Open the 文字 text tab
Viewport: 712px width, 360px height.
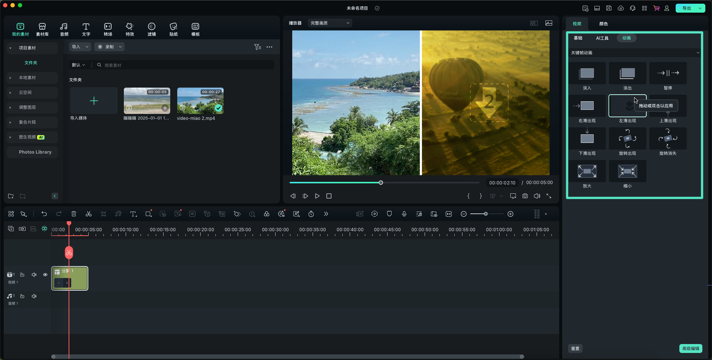point(86,29)
